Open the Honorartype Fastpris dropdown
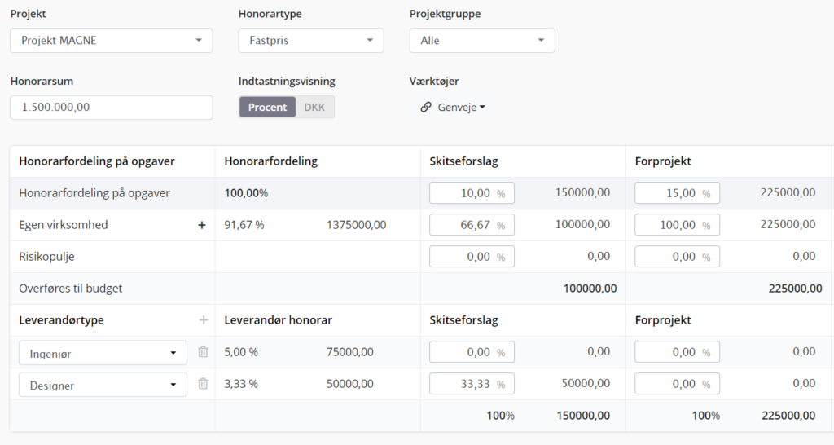Image resolution: width=834 pixels, height=445 pixels. pyautogui.click(x=311, y=41)
